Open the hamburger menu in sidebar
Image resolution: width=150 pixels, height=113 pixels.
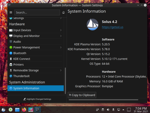pos(11,12)
